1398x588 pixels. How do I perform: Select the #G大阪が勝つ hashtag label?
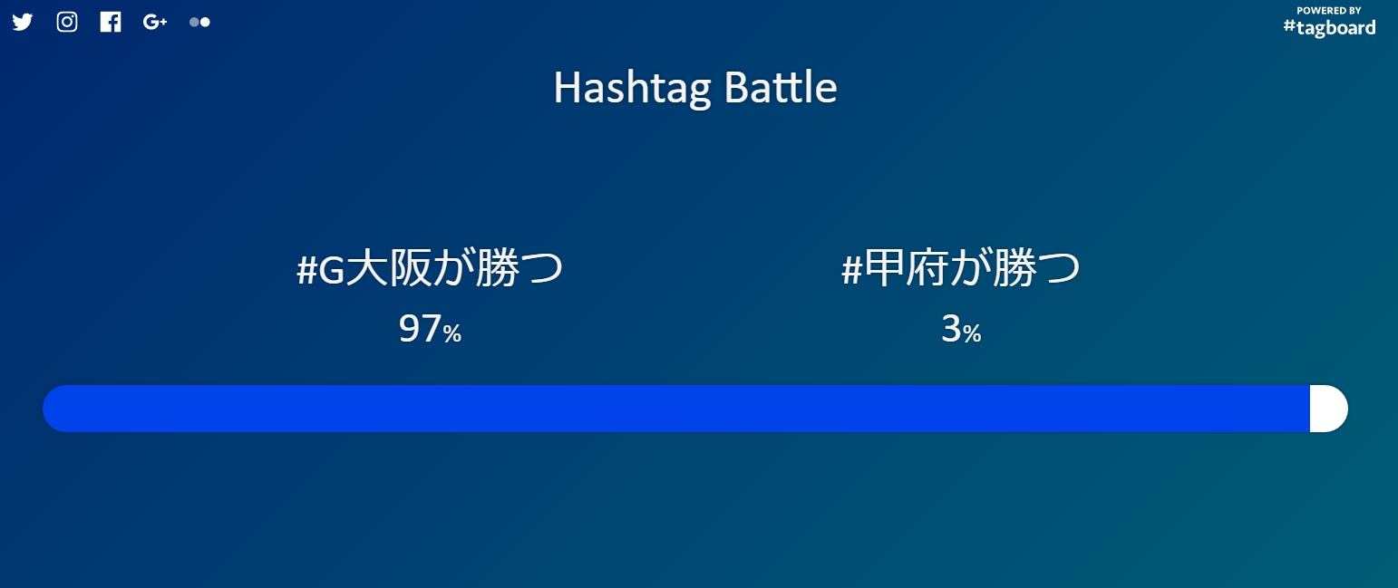[x=430, y=270]
